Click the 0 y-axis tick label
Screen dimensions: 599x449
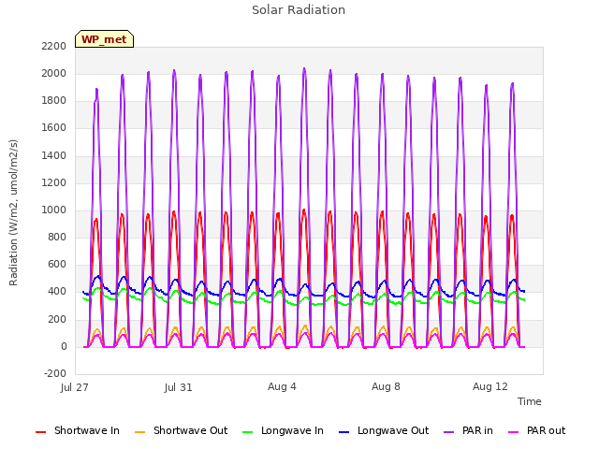64,347
